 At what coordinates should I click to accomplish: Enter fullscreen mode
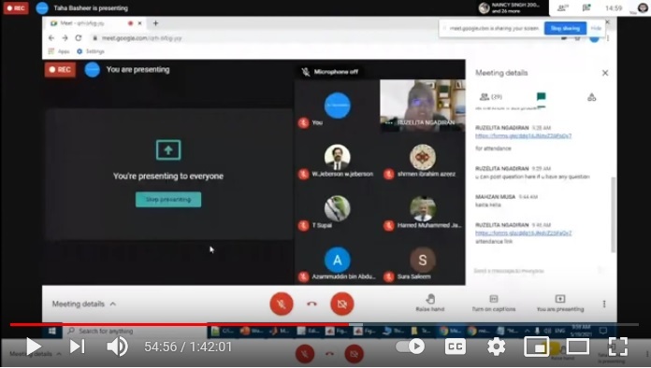(617, 347)
